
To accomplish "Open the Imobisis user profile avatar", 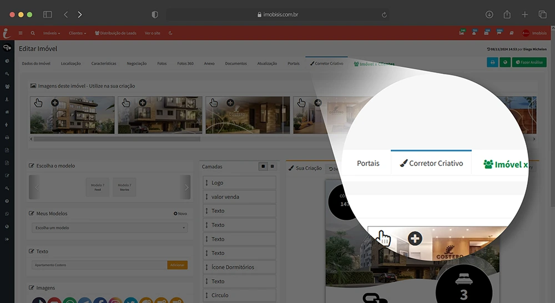I will point(526,33).
